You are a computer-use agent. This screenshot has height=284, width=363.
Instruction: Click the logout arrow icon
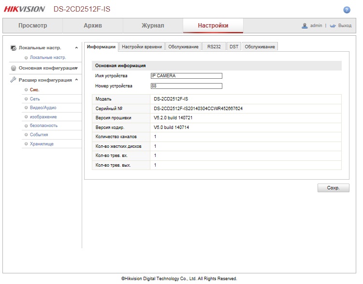point(333,26)
